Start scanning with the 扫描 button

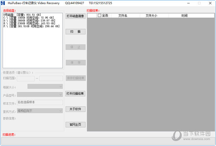[x=75, y=32]
